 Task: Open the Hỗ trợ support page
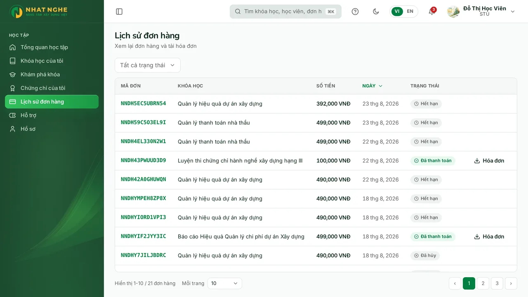tap(52, 115)
